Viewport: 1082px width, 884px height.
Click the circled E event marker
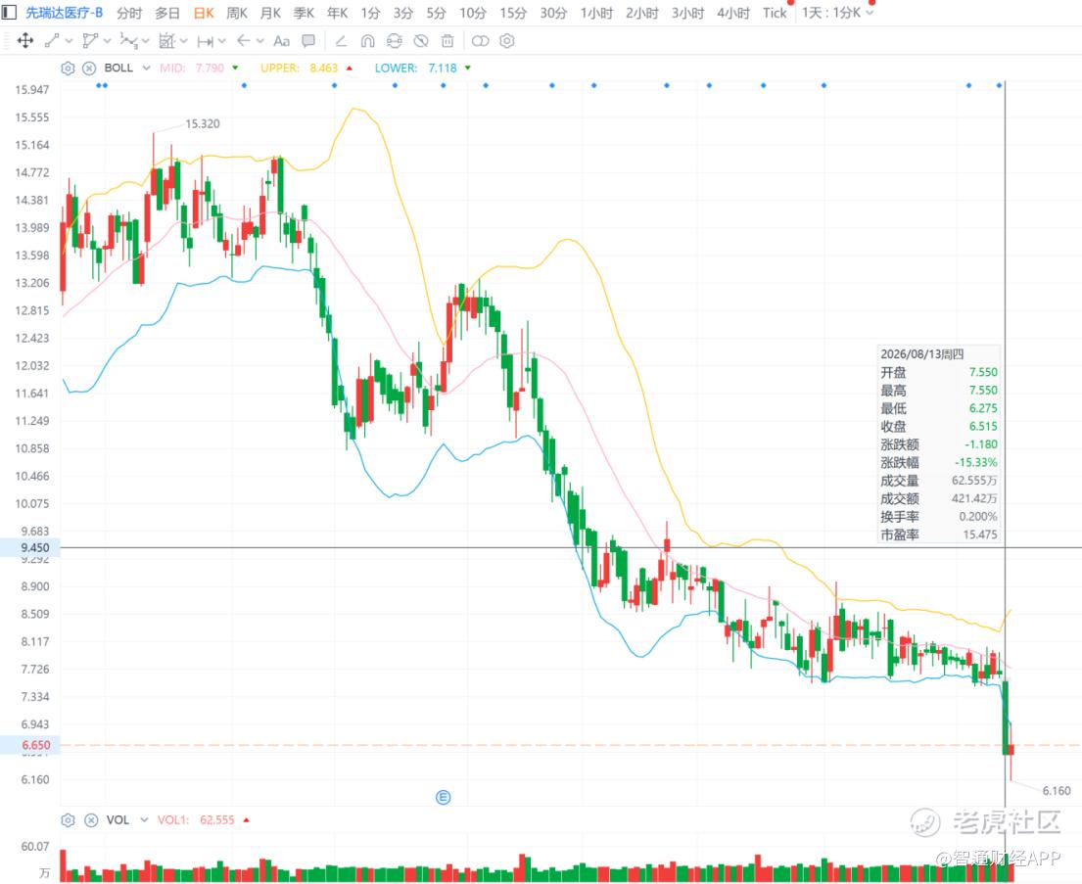tap(443, 797)
